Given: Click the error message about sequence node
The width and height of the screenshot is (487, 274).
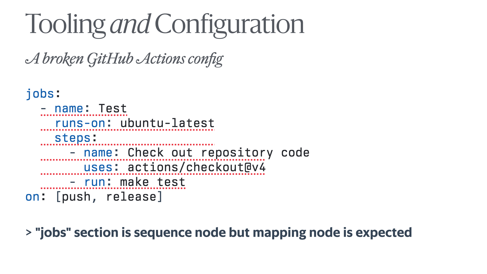Looking at the screenshot, I should point(219,232).
